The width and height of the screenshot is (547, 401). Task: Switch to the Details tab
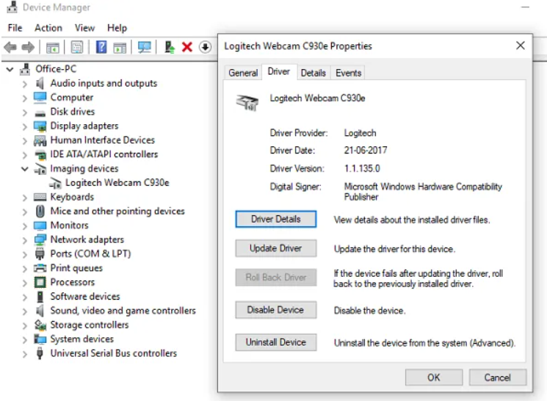coord(314,73)
